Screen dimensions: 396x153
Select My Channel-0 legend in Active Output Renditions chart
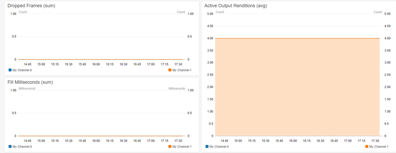217,146
